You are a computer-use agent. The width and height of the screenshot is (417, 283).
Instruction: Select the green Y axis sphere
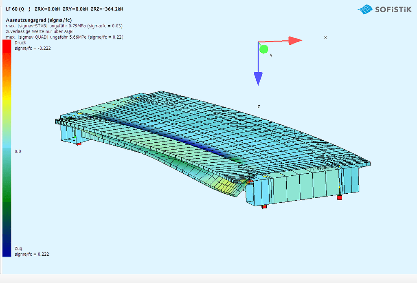(264, 49)
